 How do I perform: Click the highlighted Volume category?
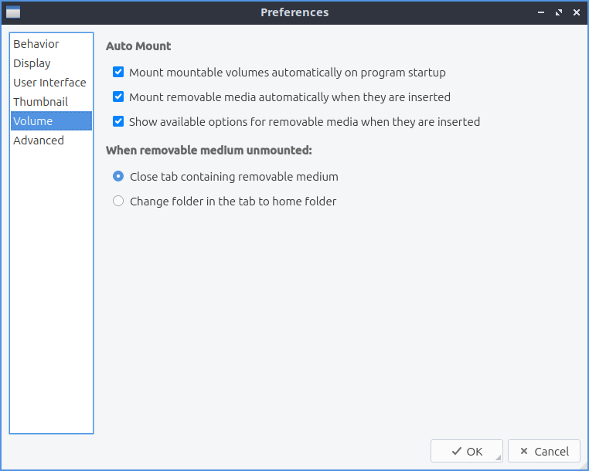coord(33,121)
